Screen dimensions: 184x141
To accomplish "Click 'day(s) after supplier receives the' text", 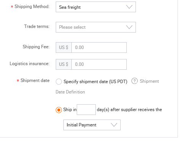I will (129, 110).
